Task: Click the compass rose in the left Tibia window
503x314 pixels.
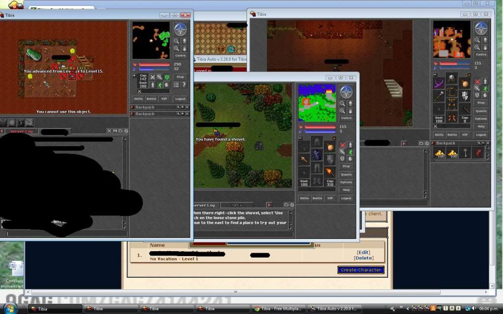Action: [180, 29]
